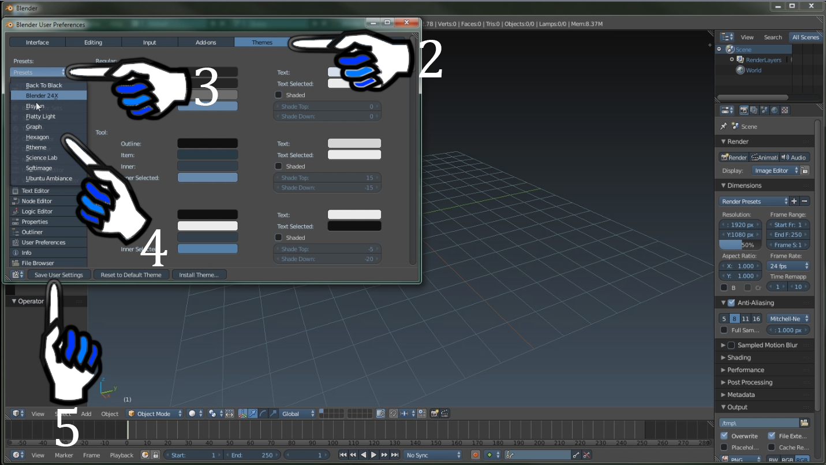Click the 50% resolution percentage slider

[741, 245]
